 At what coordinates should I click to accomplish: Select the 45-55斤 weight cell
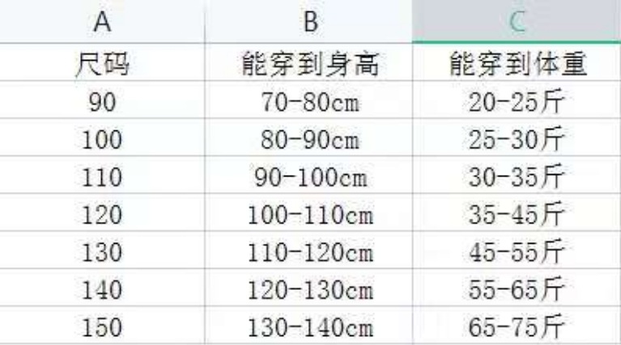pyautogui.click(x=517, y=253)
